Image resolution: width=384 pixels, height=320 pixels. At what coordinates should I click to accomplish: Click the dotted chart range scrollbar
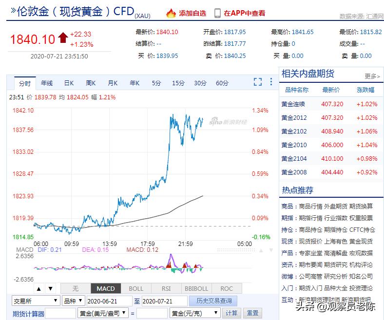[236, 250]
